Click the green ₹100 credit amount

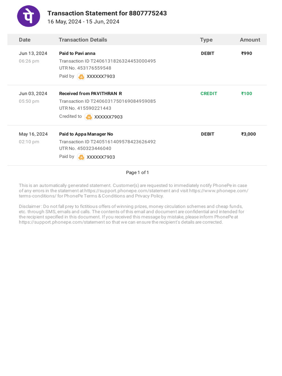[246, 94]
